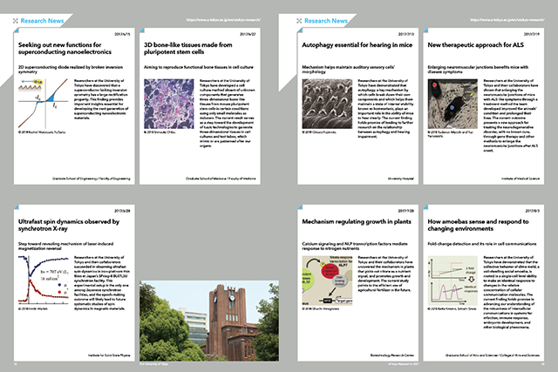Click the copyright credit under the bone tissue image
The image size is (558, 372).
[160, 132]
